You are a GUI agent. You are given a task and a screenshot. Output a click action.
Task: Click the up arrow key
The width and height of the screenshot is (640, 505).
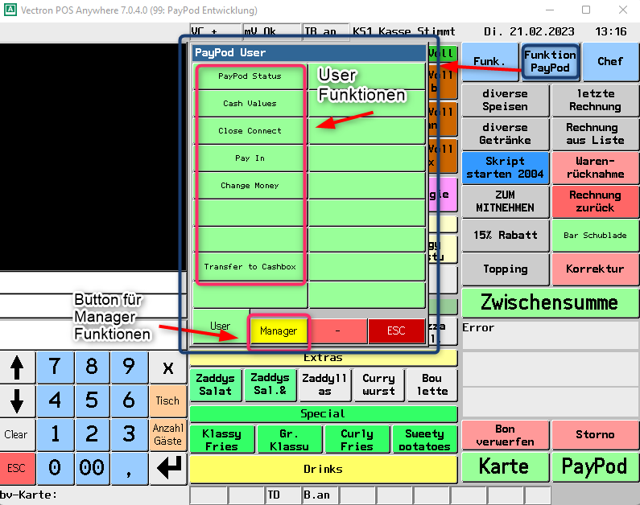pyautogui.click(x=17, y=367)
